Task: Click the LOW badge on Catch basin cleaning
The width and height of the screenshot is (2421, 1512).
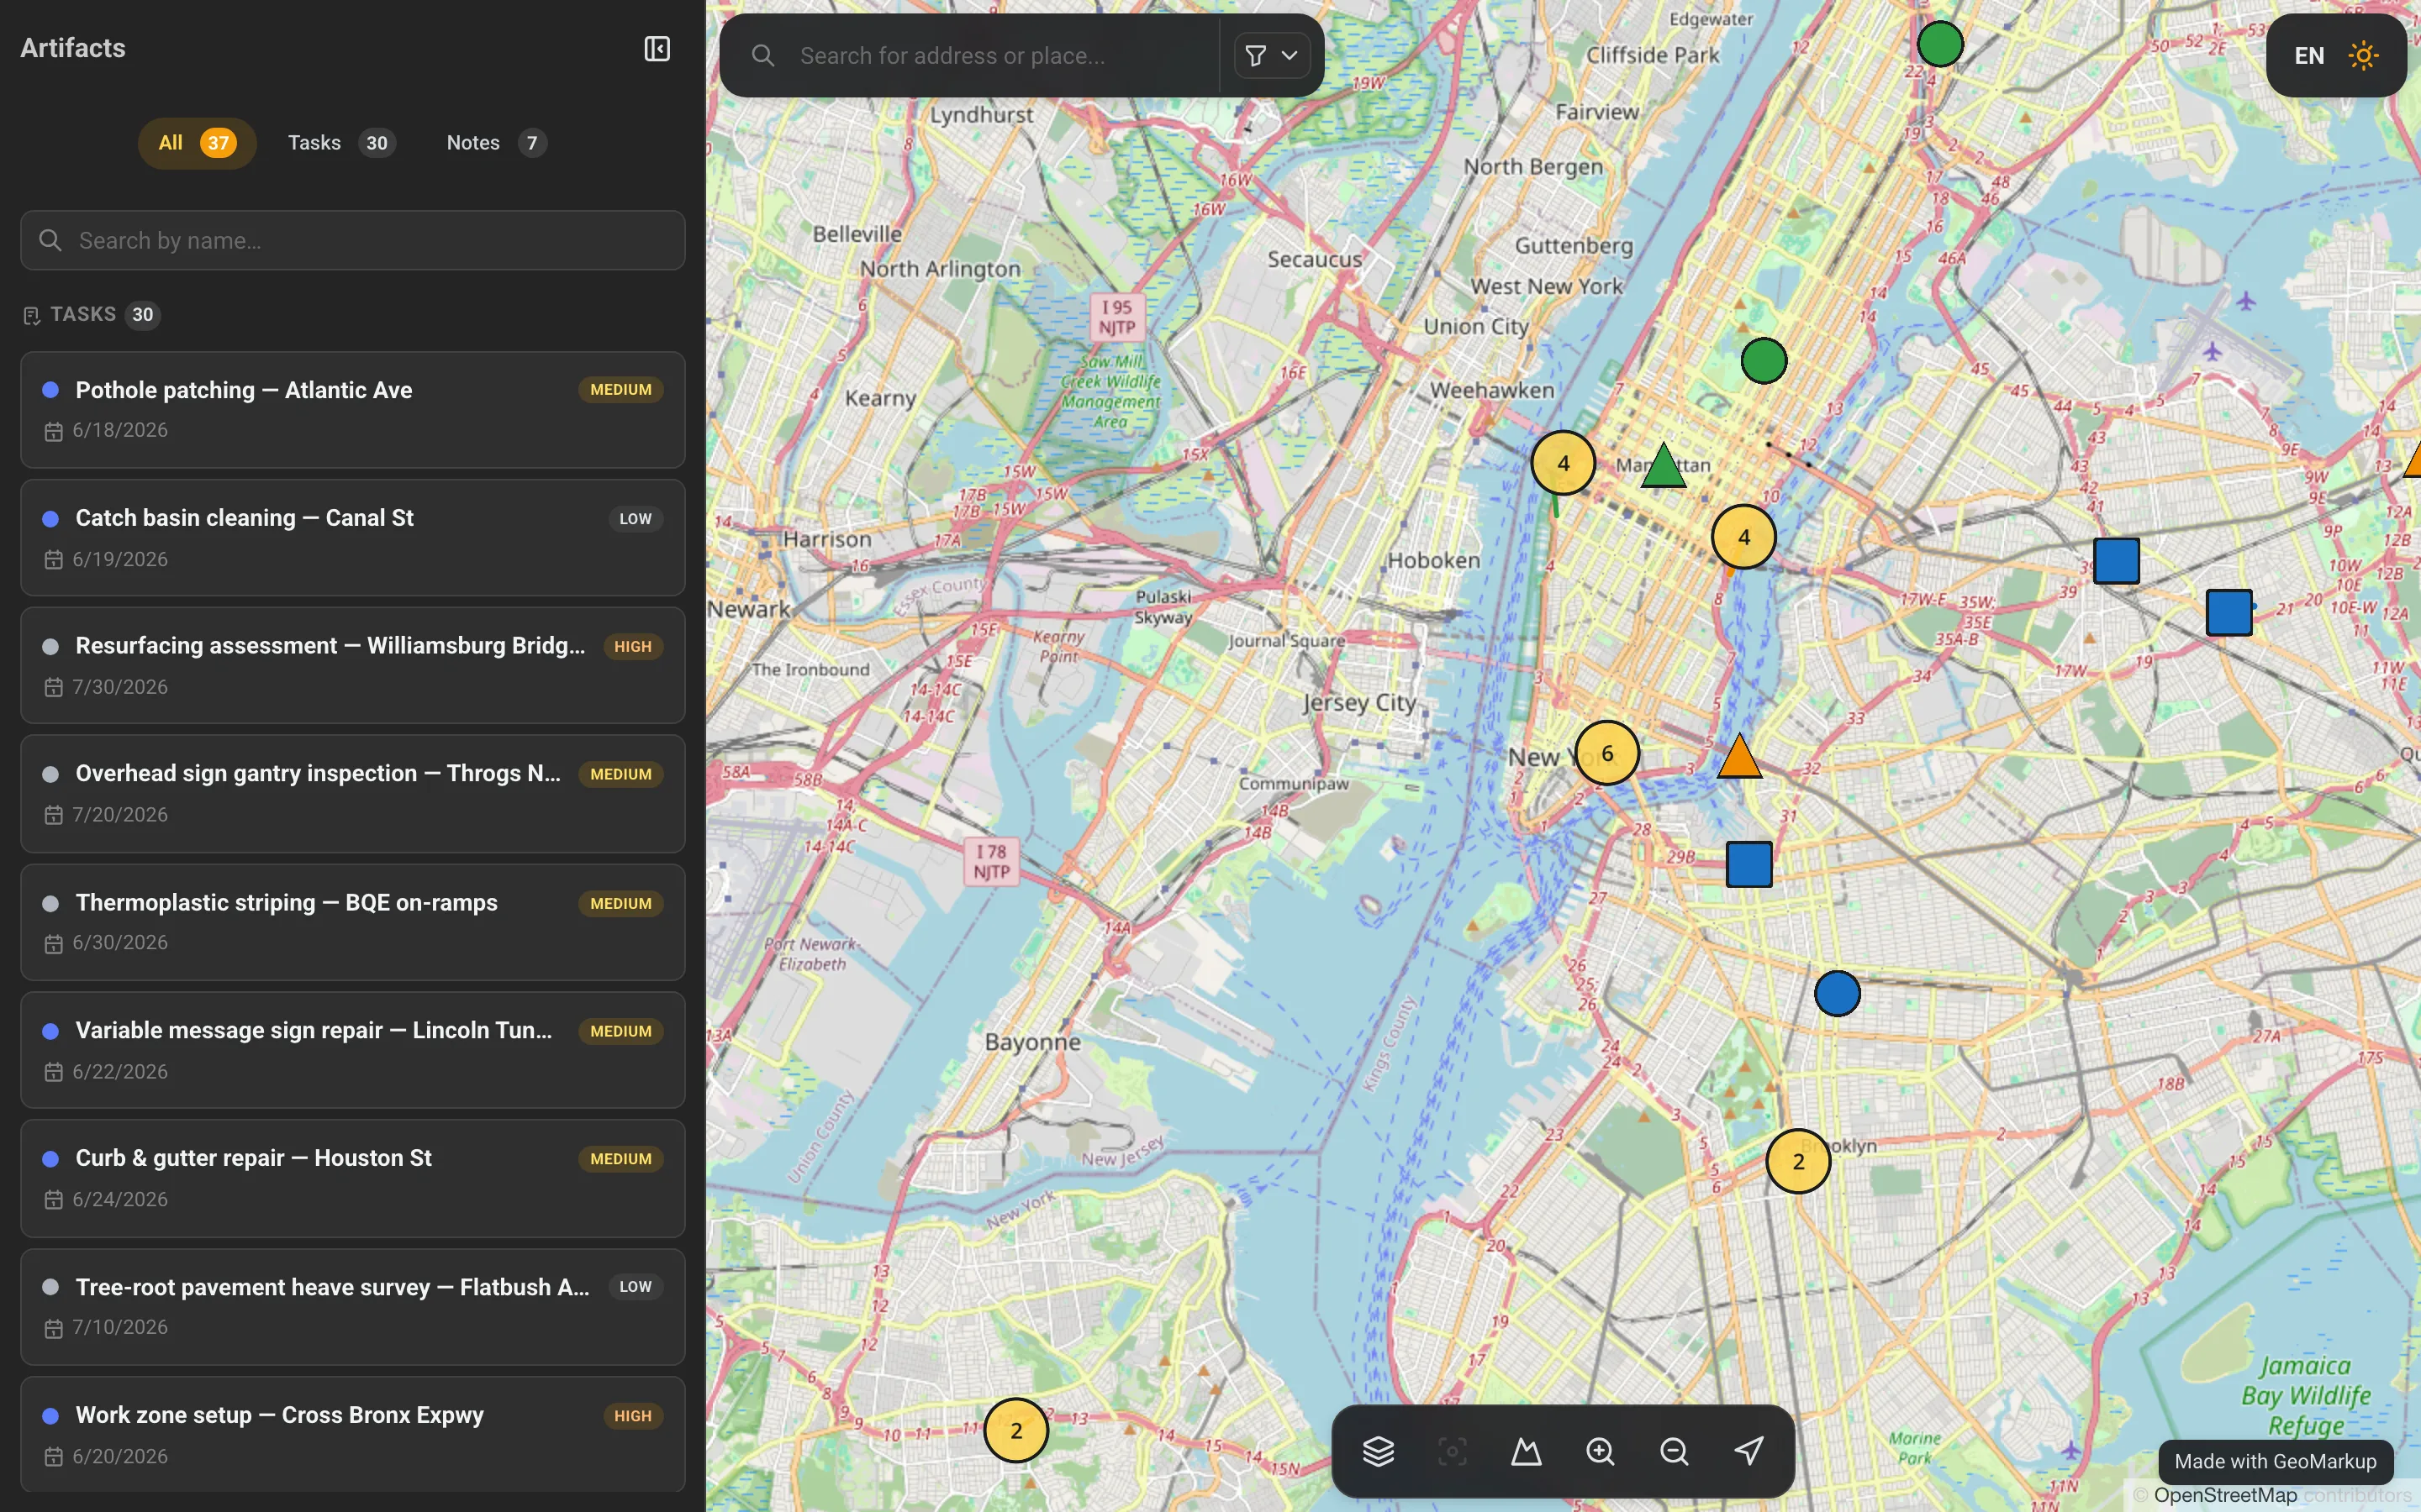Action: 636,519
